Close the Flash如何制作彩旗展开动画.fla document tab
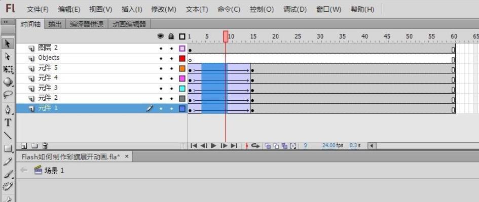 tap(127, 156)
